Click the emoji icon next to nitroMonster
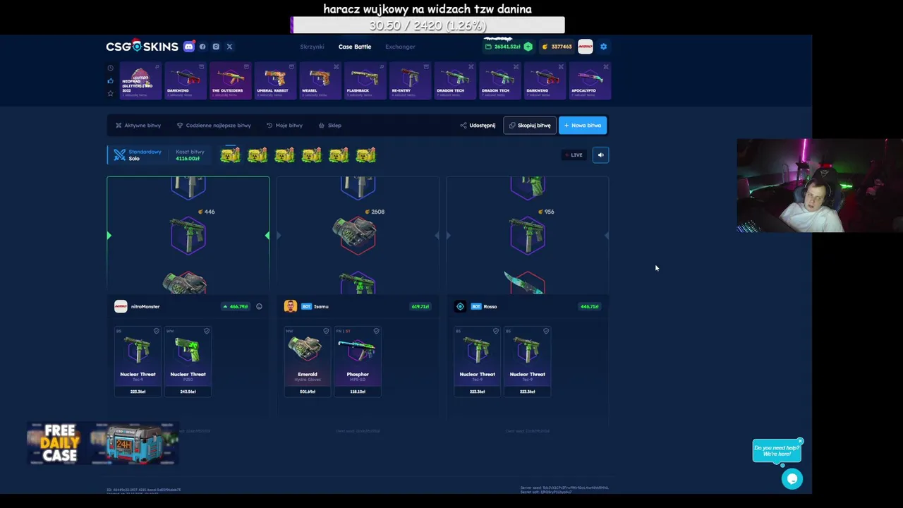 click(x=259, y=306)
